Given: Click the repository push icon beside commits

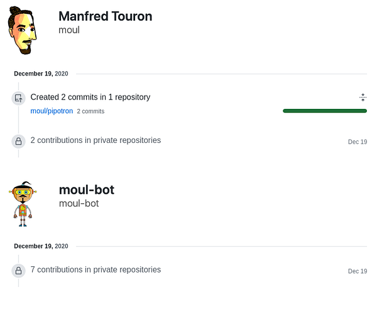Looking at the screenshot, I should click(x=19, y=98).
